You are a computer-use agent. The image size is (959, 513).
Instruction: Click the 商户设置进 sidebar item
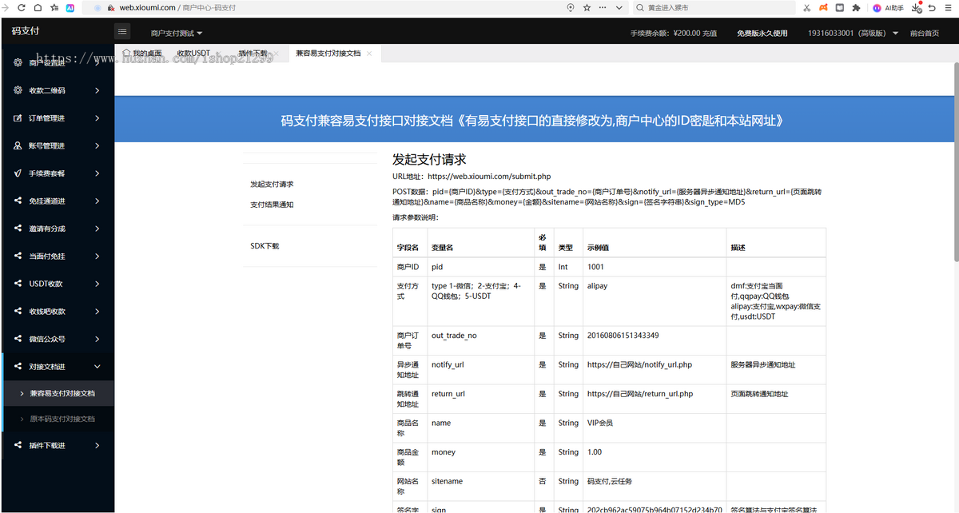click(x=57, y=63)
